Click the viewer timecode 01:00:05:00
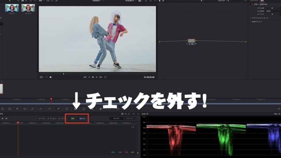Image resolution: width=281 pixels, height=158 pixels. [149, 77]
